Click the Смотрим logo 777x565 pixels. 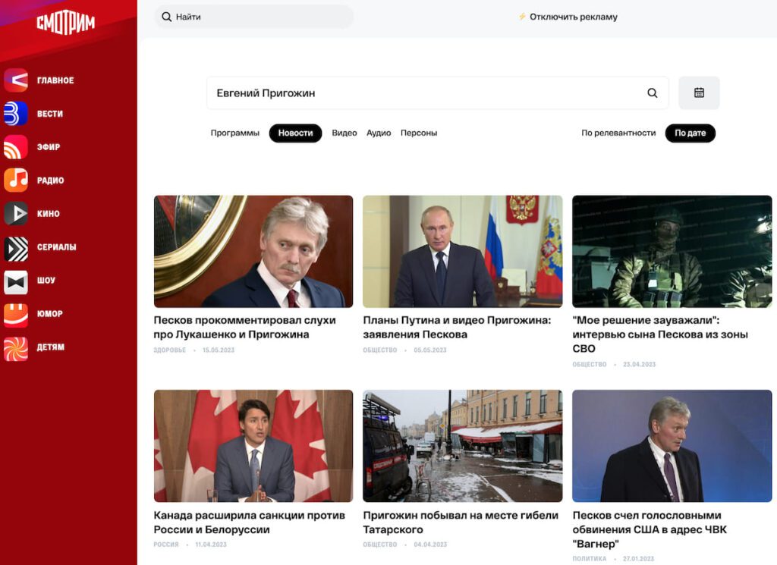66,24
